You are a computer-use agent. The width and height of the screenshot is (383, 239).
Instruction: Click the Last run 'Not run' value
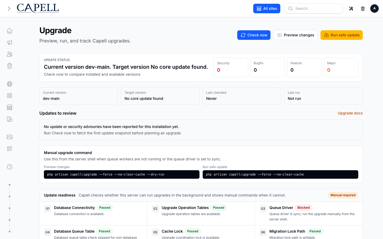click(294, 99)
